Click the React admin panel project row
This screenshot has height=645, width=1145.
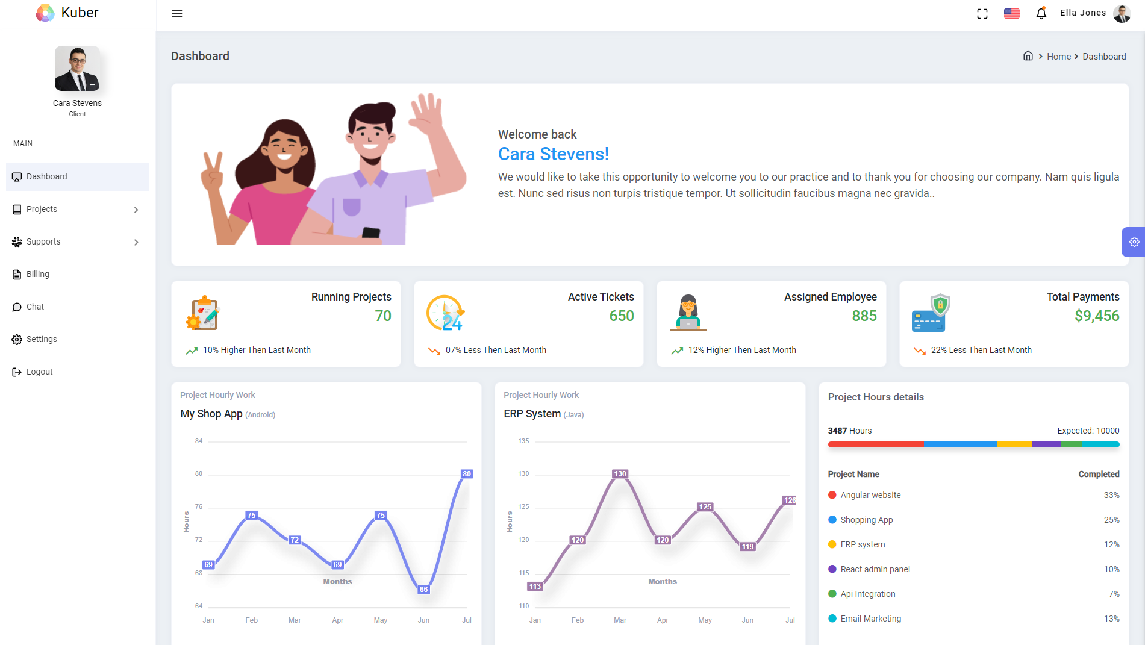[974, 569]
